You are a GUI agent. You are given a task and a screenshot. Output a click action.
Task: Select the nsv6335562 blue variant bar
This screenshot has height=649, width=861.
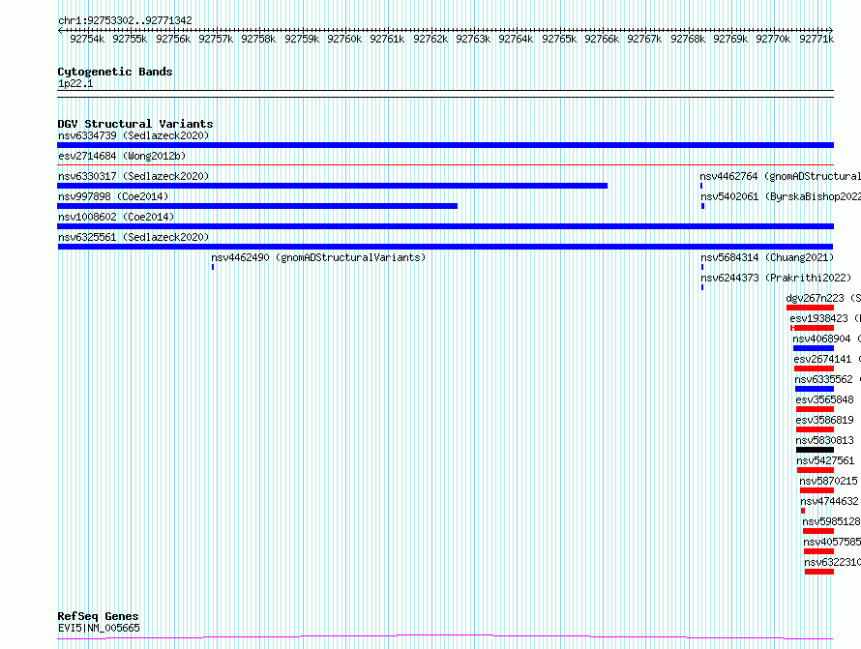click(x=815, y=389)
